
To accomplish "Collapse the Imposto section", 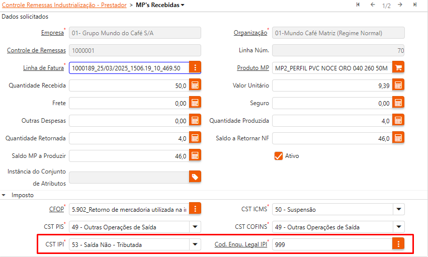I will (x=4, y=195).
